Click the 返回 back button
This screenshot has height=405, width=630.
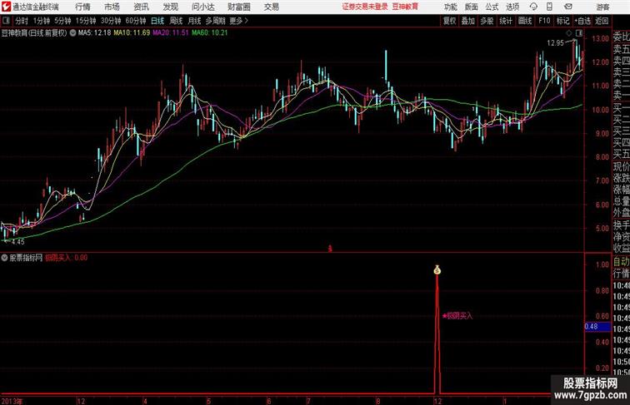point(602,21)
